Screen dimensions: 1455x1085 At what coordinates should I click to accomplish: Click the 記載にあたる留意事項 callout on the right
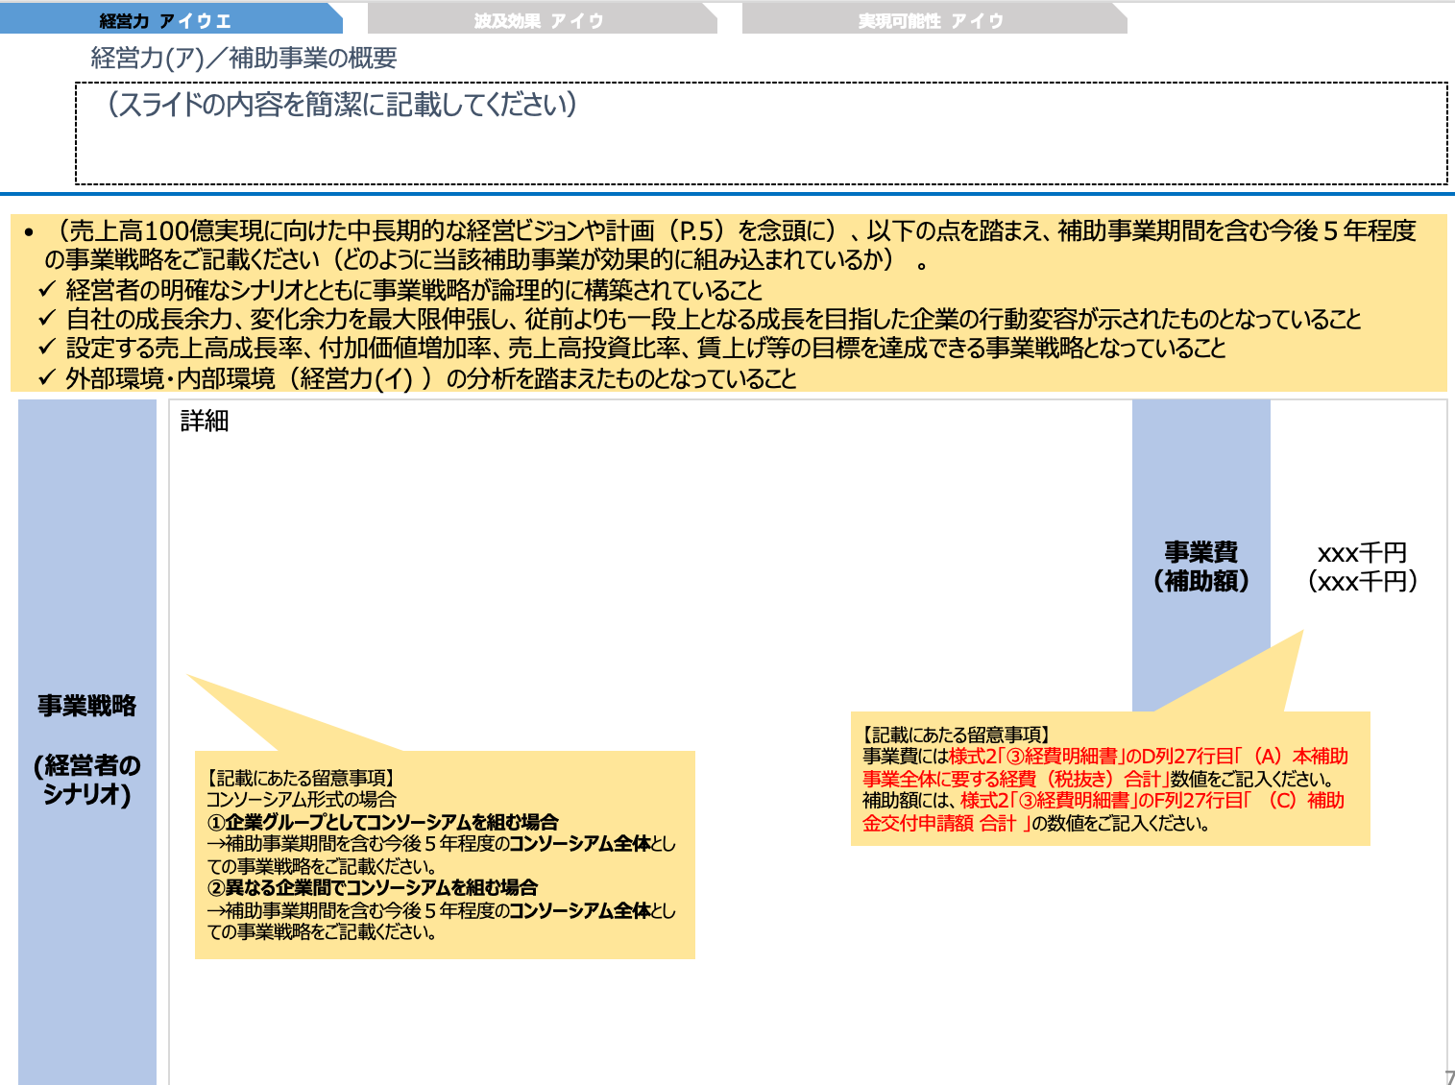pyautogui.click(x=1109, y=778)
